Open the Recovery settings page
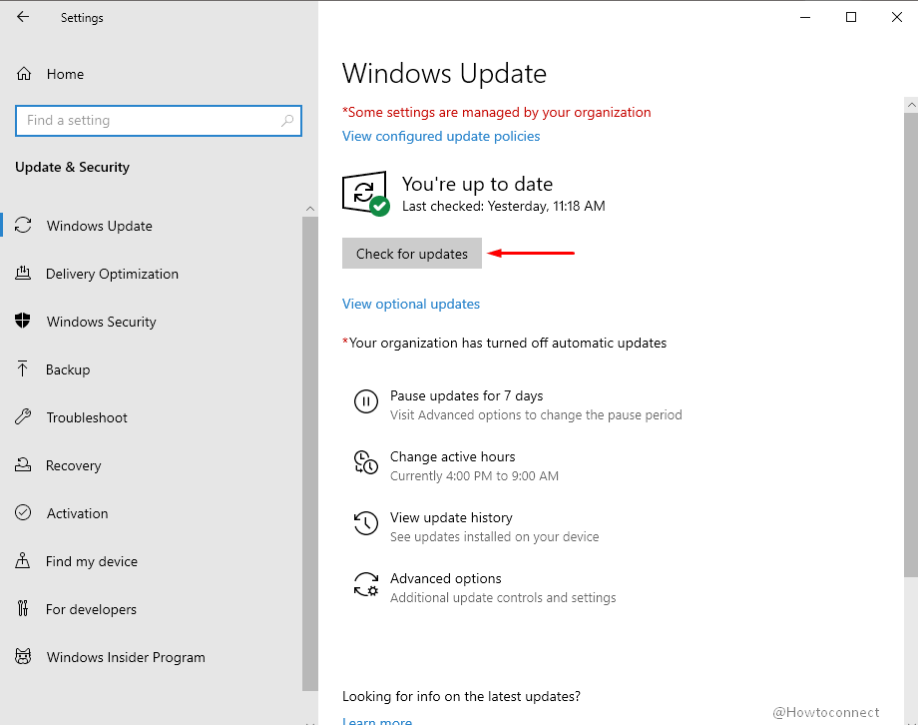Viewport: 918px width, 725px height. [73, 465]
